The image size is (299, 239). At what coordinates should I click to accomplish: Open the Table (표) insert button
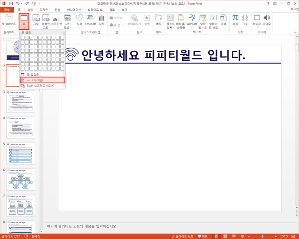[x=24, y=21]
